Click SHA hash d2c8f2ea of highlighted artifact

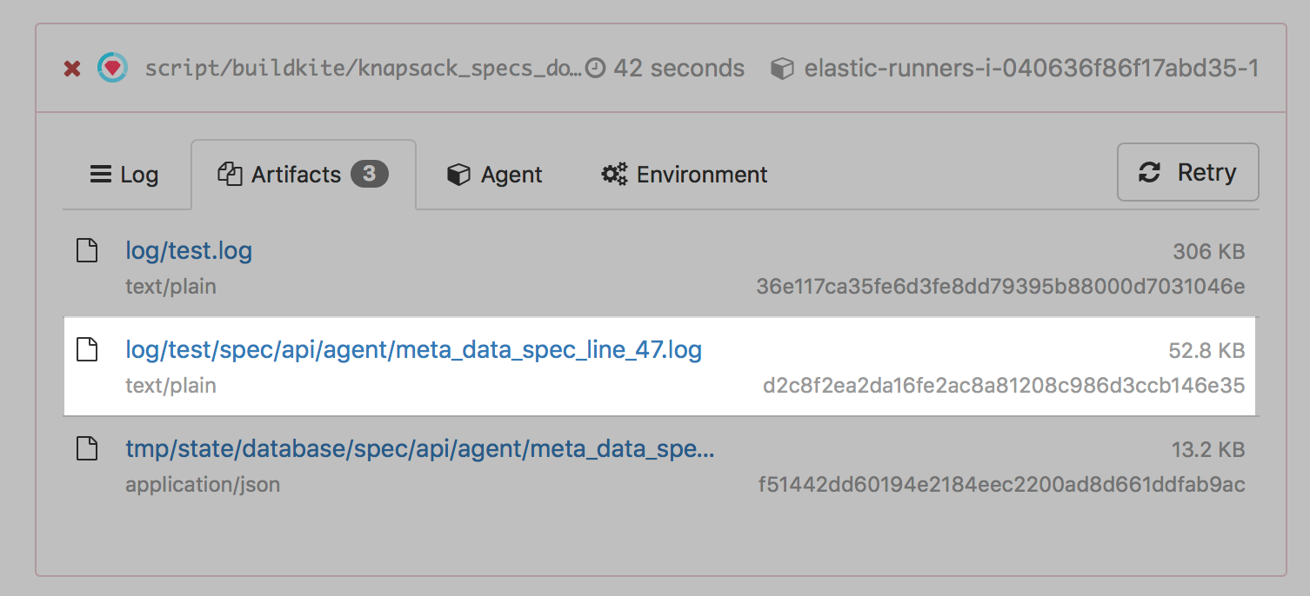(1003, 385)
